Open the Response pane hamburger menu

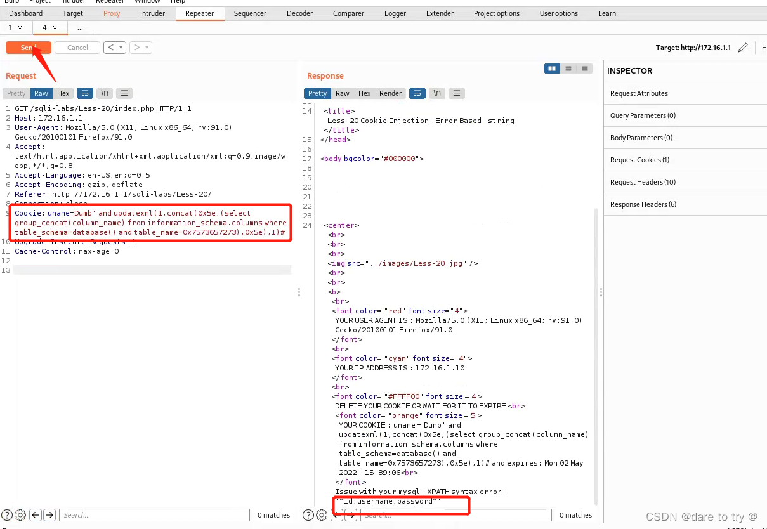coord(457,93)
